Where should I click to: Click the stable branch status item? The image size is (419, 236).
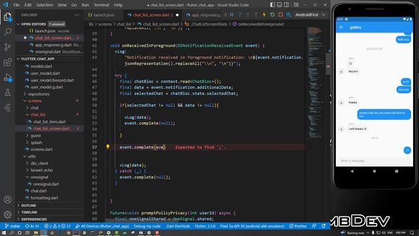click(12, 226)
